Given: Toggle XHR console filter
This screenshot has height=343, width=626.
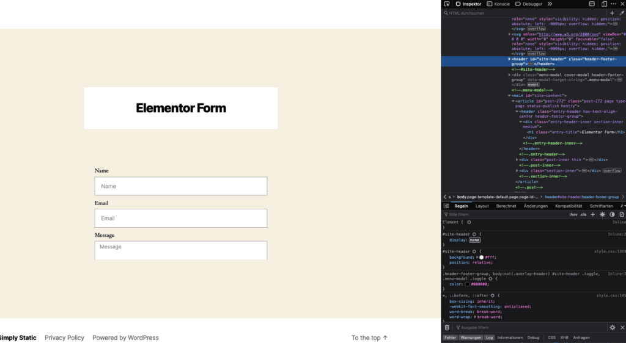Looking at the screenshot, I should [564, 338].
